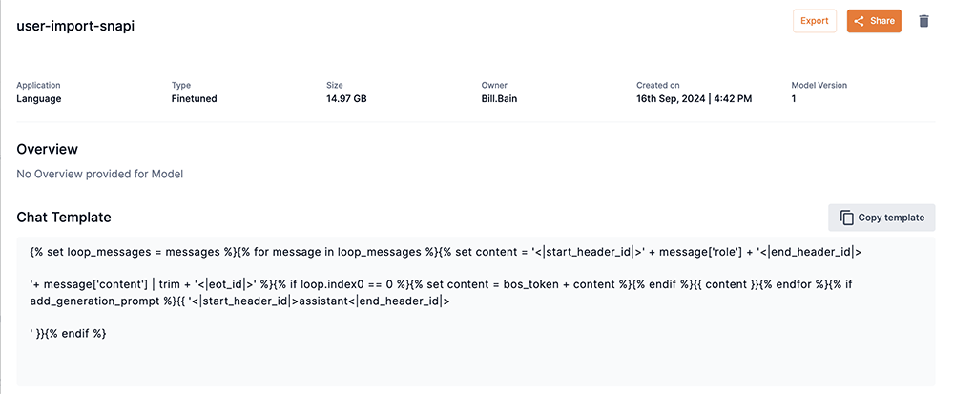Click the model title user-import-snapi
This screenshot has width=954, height=394.
coord(75,26)
